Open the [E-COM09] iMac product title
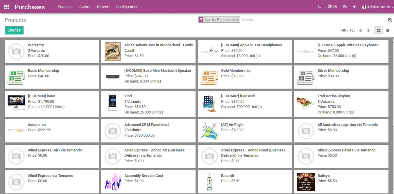The width and height of the screenshot is (394, 194). pyautogui.click(x=41, y=96)
